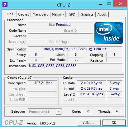Screen dimensions: 128x127
Task: Show the Graphics tab
Action: [x=87, y=14]
